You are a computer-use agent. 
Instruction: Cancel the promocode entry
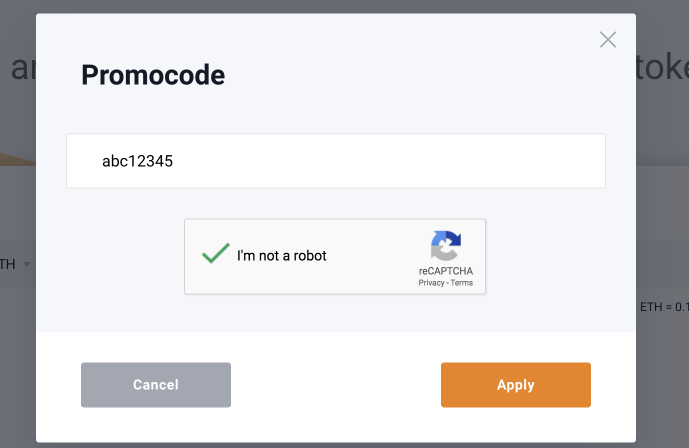[x=156, y=385]
